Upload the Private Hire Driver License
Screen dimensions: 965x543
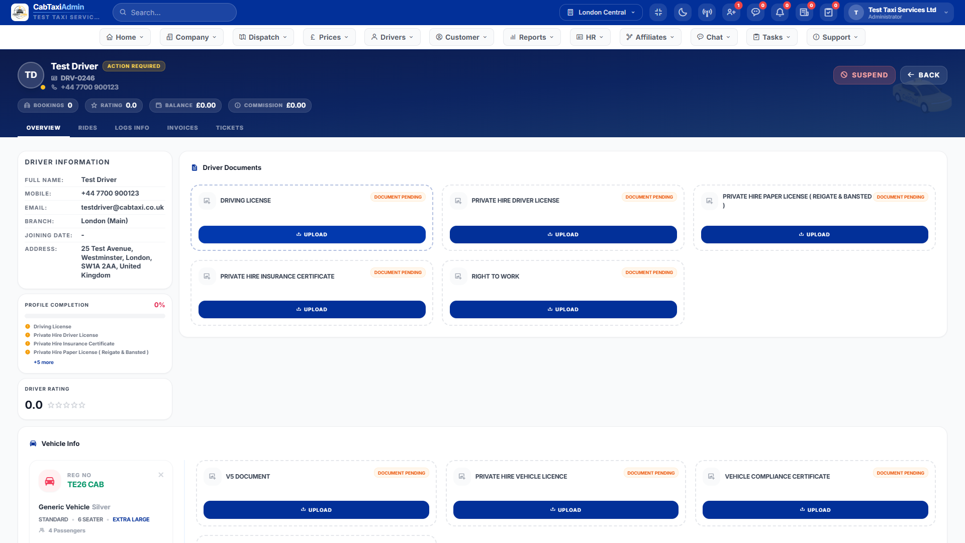point(563,234)
